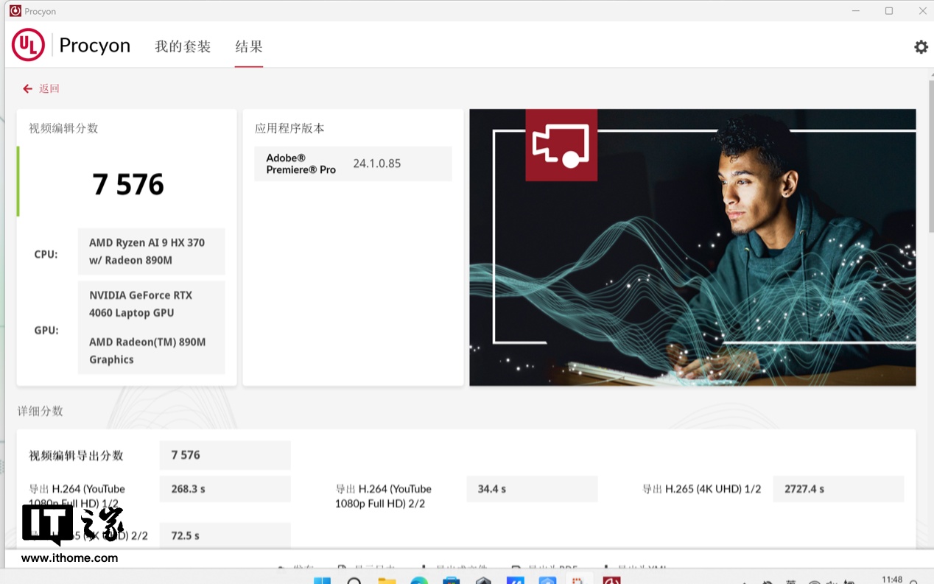Viewport: 934px width, 584px height.
Task: Open the settings gear icon
Action: pyautogui.click(x=921, y=47)
